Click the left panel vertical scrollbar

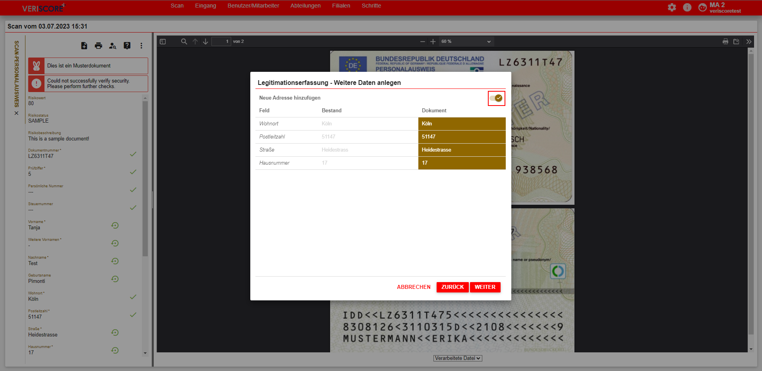click(145, 179)
